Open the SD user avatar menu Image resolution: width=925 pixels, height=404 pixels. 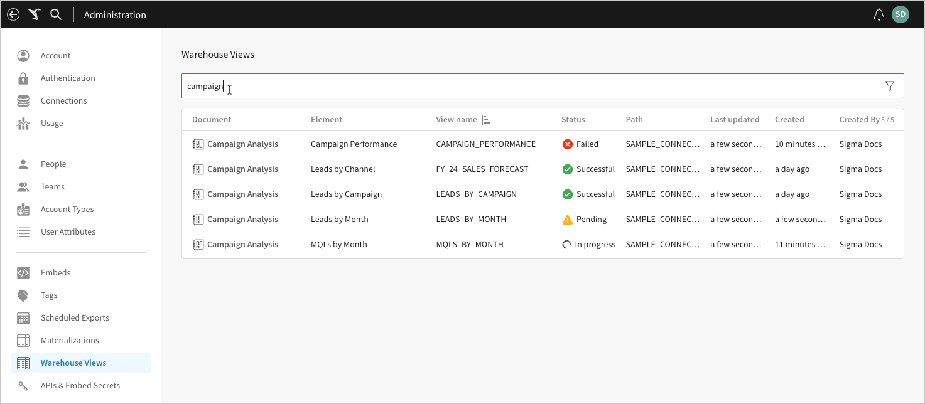pos(901,14)
